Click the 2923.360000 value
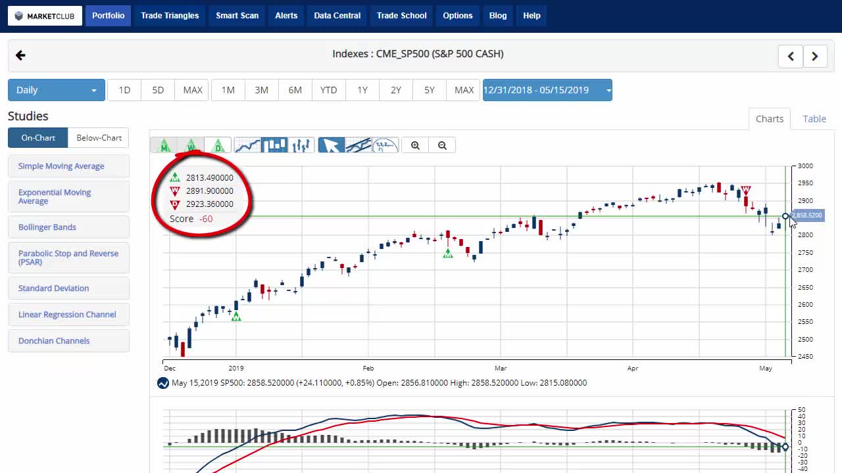 click(x=210, y=204)
